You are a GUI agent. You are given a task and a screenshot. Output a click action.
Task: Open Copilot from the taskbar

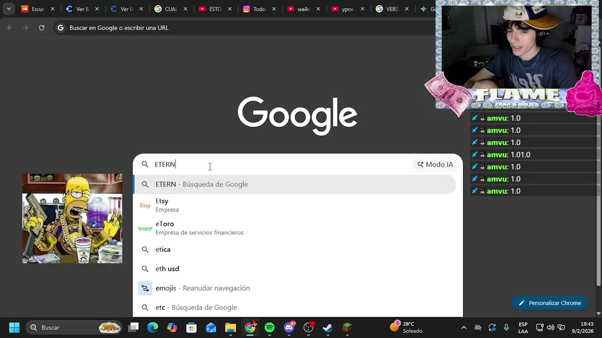(x=172, y=327)
